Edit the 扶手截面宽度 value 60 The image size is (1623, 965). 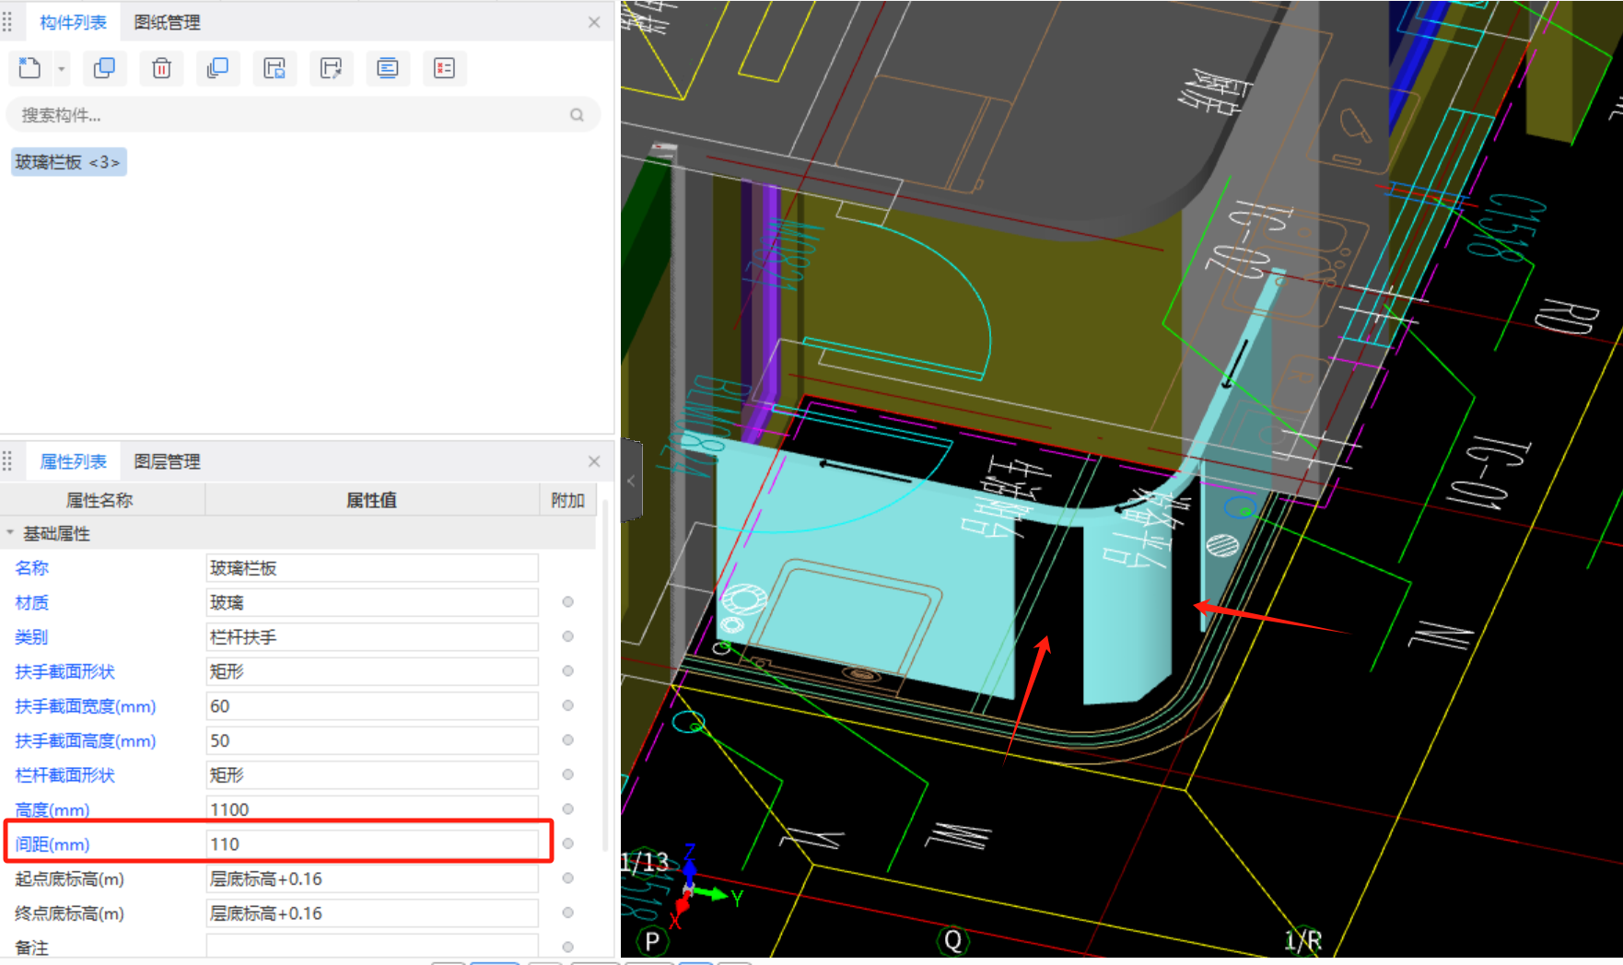pyautogui.click(x=372, y=706)
